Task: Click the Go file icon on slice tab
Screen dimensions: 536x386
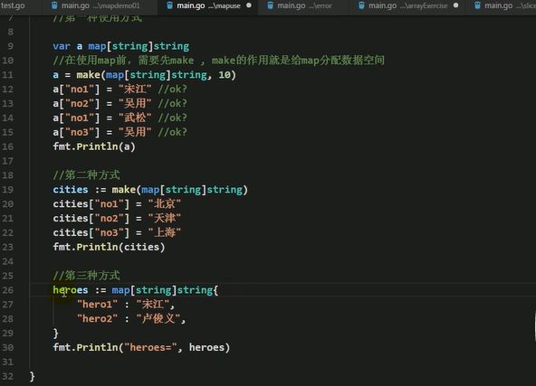Action: tap(477, 5)
